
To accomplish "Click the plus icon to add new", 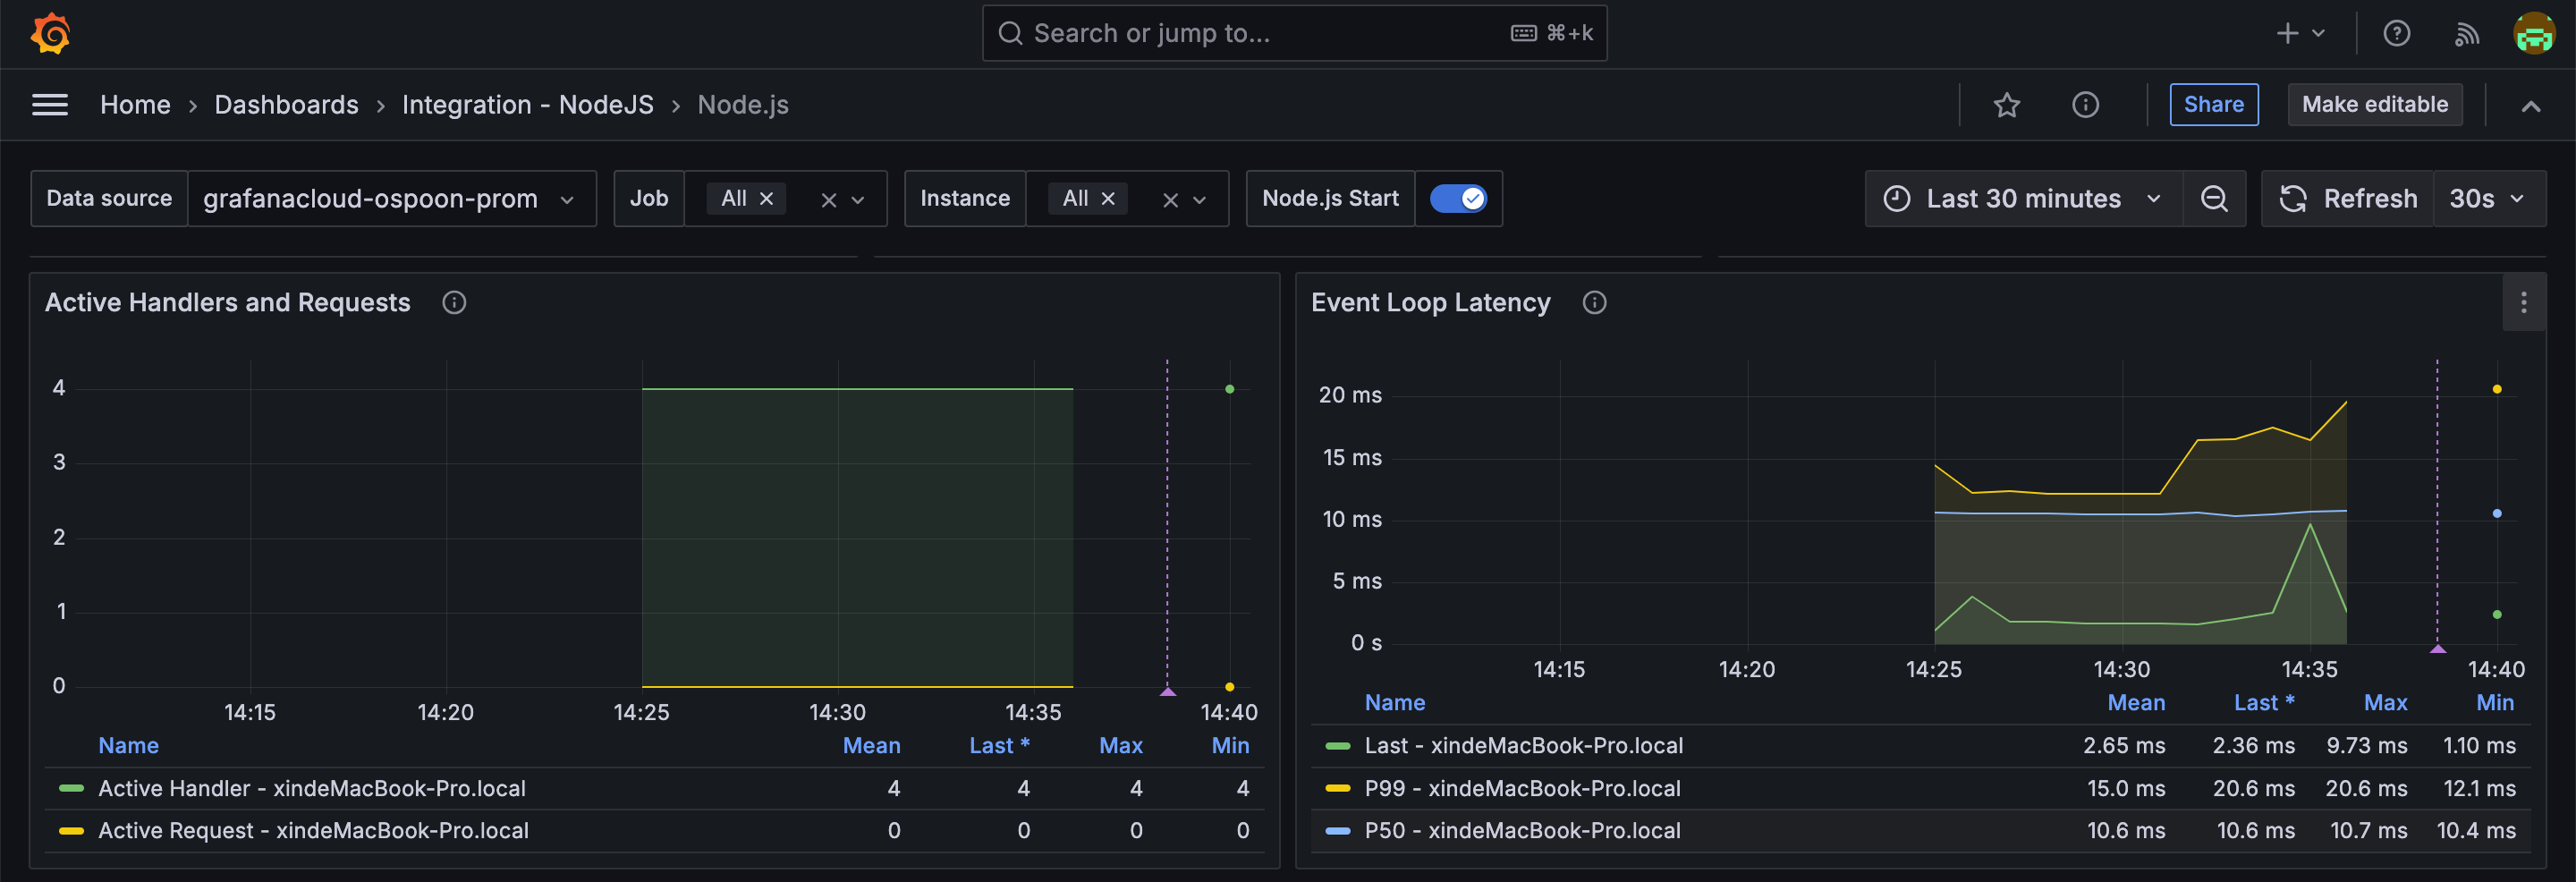I will [2287, 33].
